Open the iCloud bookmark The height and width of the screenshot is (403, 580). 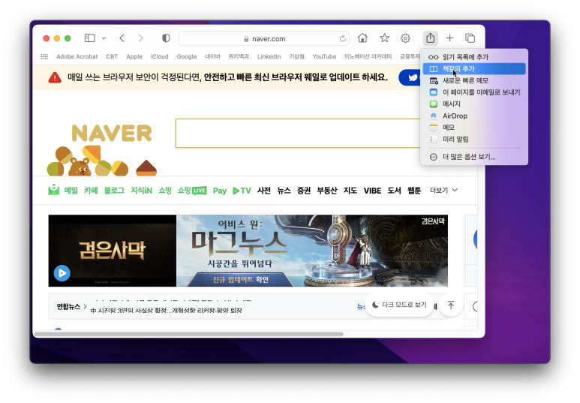point(159,56)
